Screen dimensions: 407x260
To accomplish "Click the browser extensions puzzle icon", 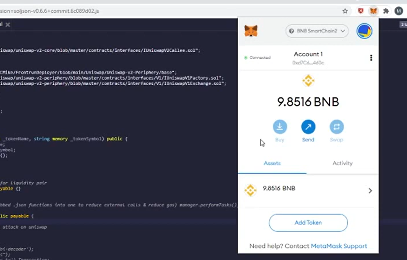I will tap(386, 11).
